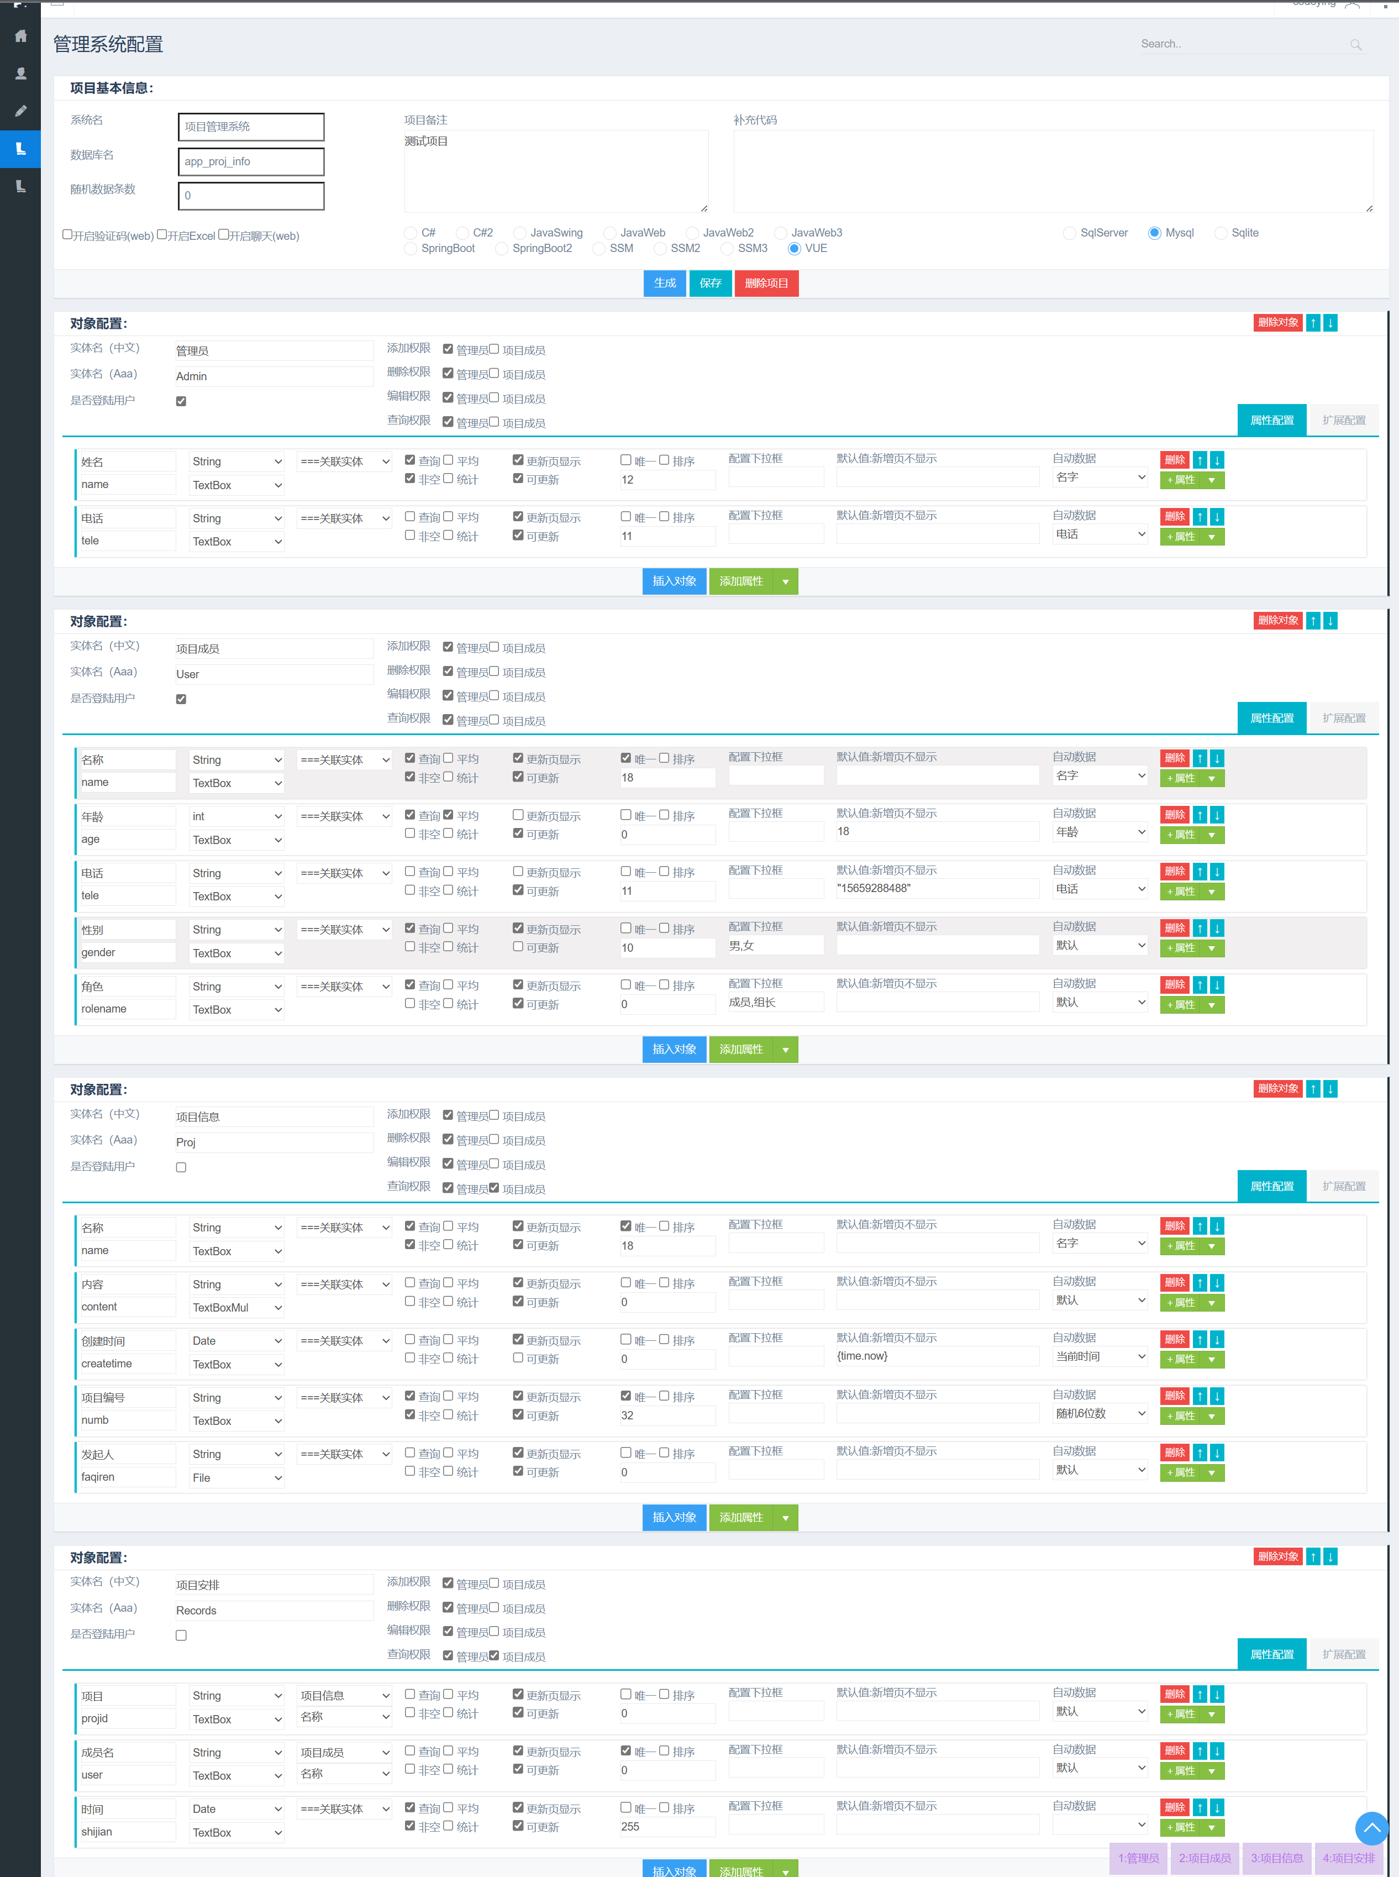Select the Sqlite database radio button

tap(1221, 233)
